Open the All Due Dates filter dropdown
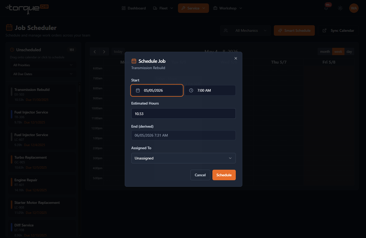This screenshot has height=238, width=366. coord(43,74)
